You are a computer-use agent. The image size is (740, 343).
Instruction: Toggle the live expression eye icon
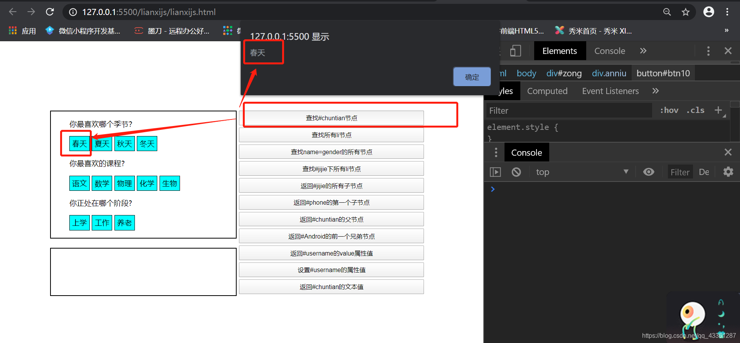click(x=649, y=172)
